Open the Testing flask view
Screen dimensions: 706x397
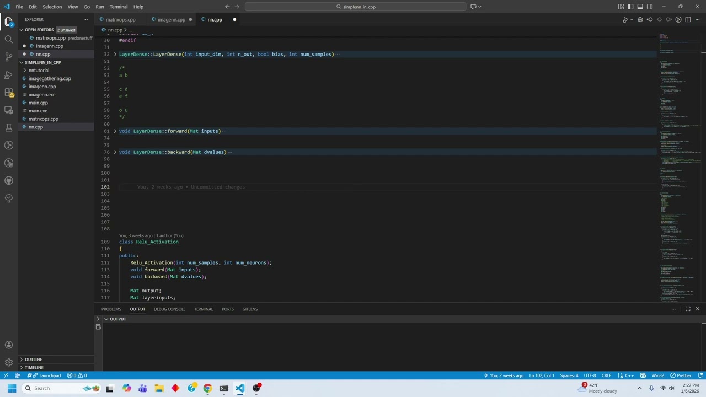(x=8, y=127)
